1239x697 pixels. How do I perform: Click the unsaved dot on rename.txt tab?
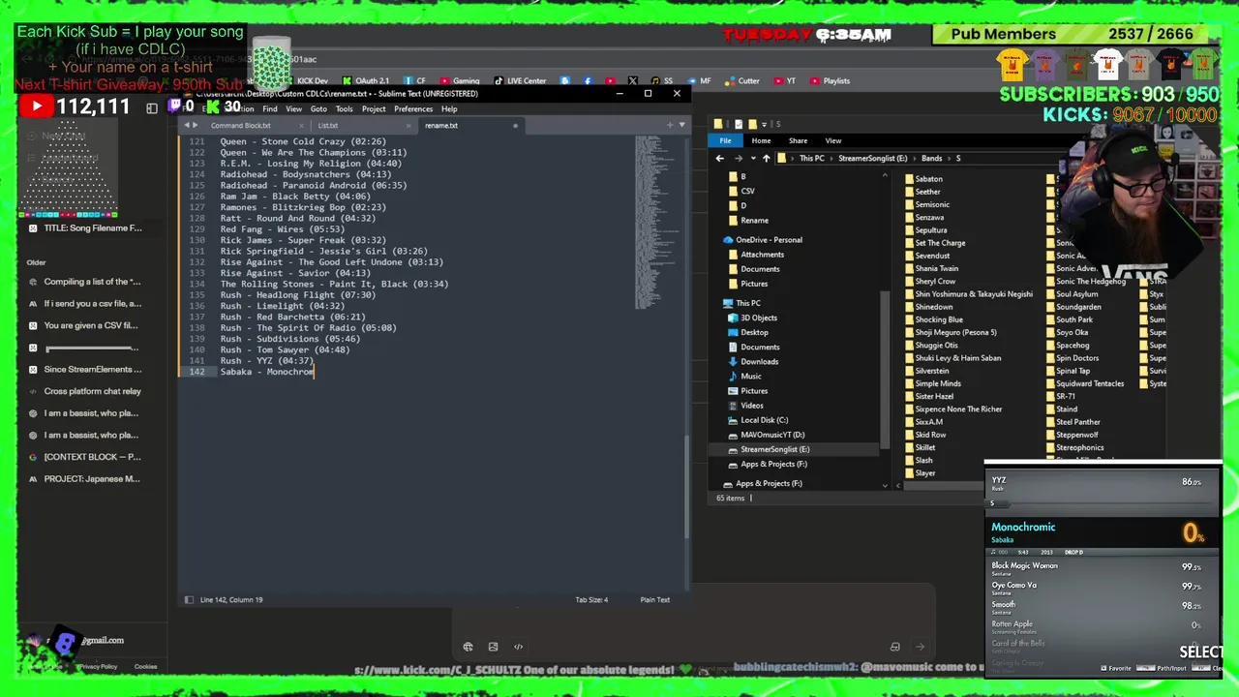(515, 125)
